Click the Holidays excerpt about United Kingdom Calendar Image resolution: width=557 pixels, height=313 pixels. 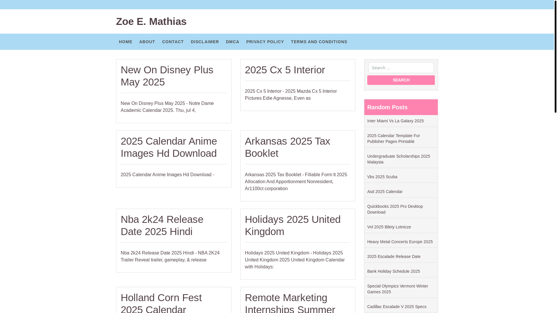pyautogui.click(x=295, y=260)
